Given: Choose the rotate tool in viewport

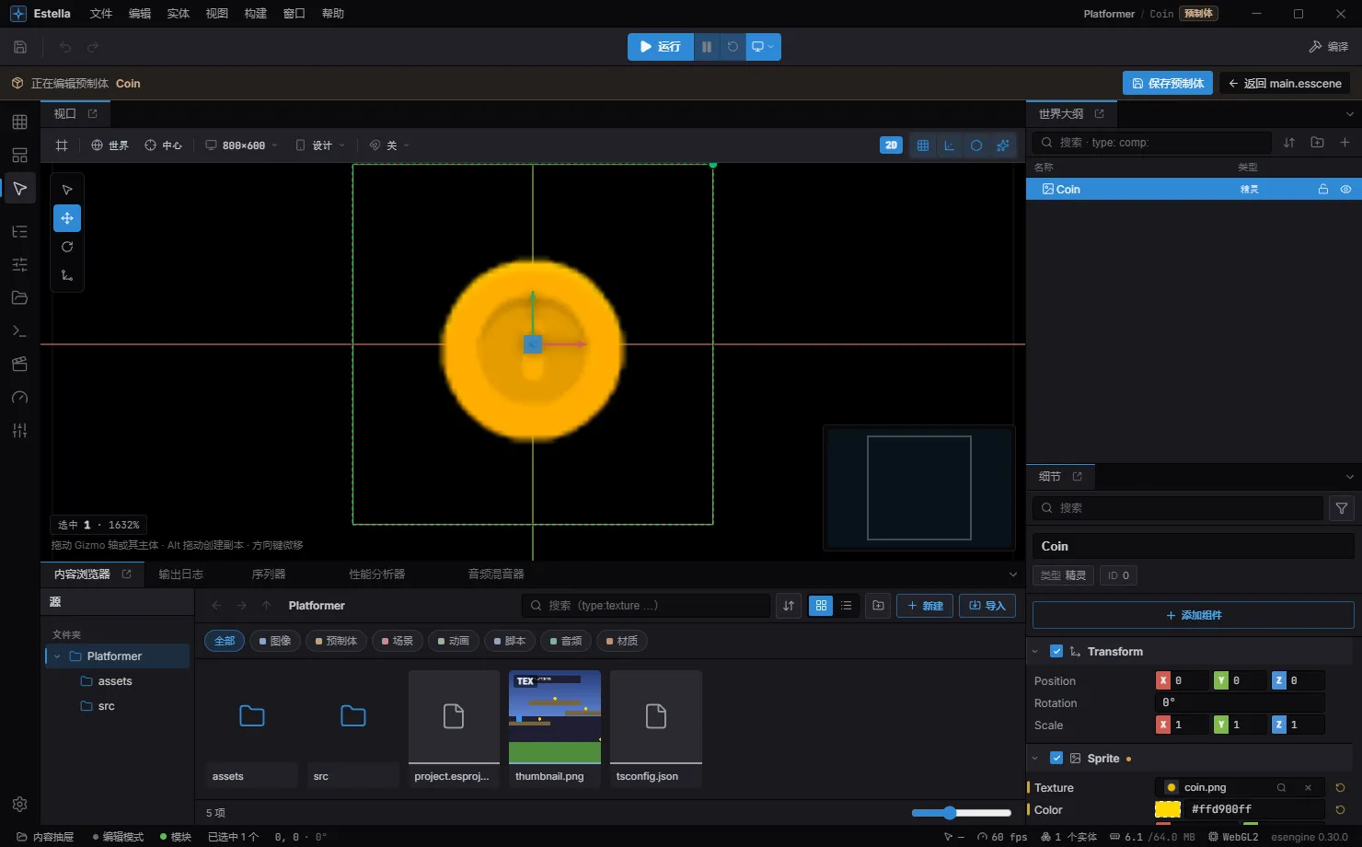Looking at the screenshot, I should 67,247.
